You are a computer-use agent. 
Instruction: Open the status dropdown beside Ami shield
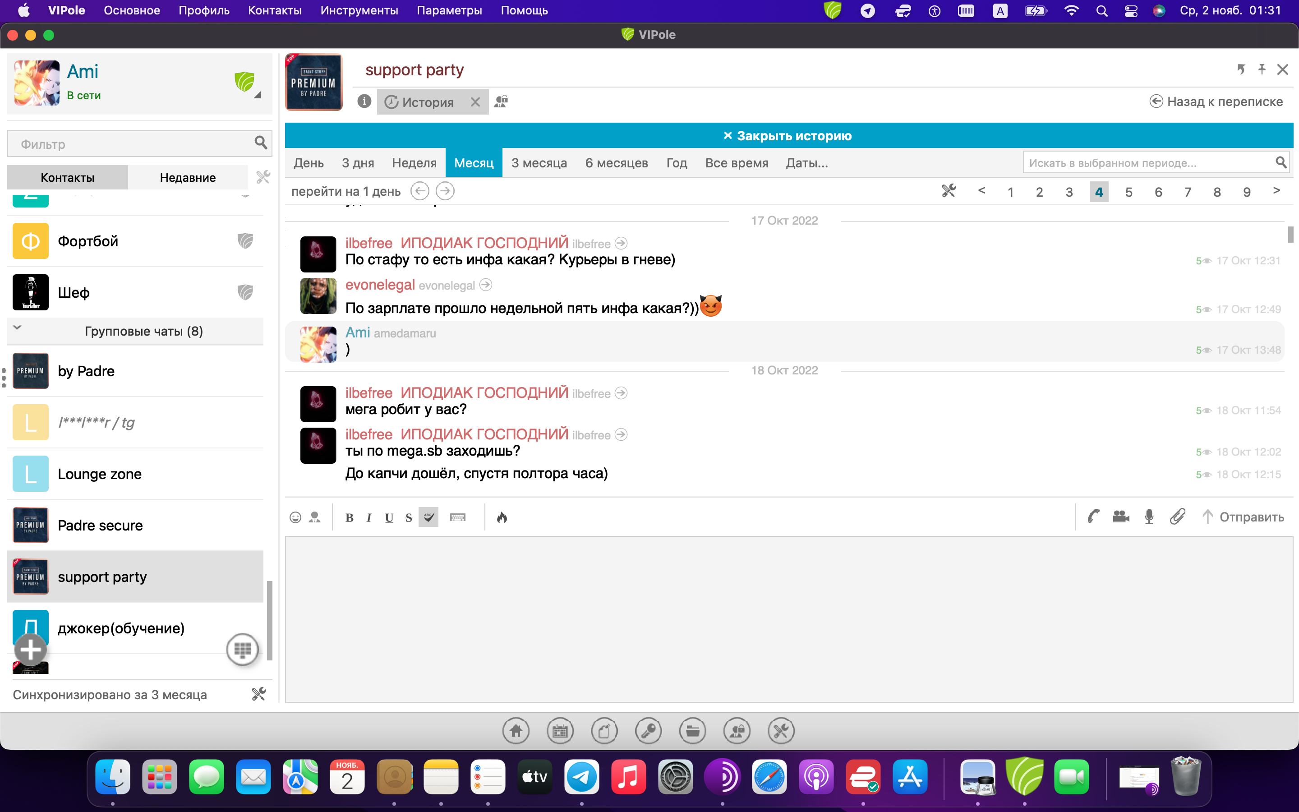[x=258, y=95]
